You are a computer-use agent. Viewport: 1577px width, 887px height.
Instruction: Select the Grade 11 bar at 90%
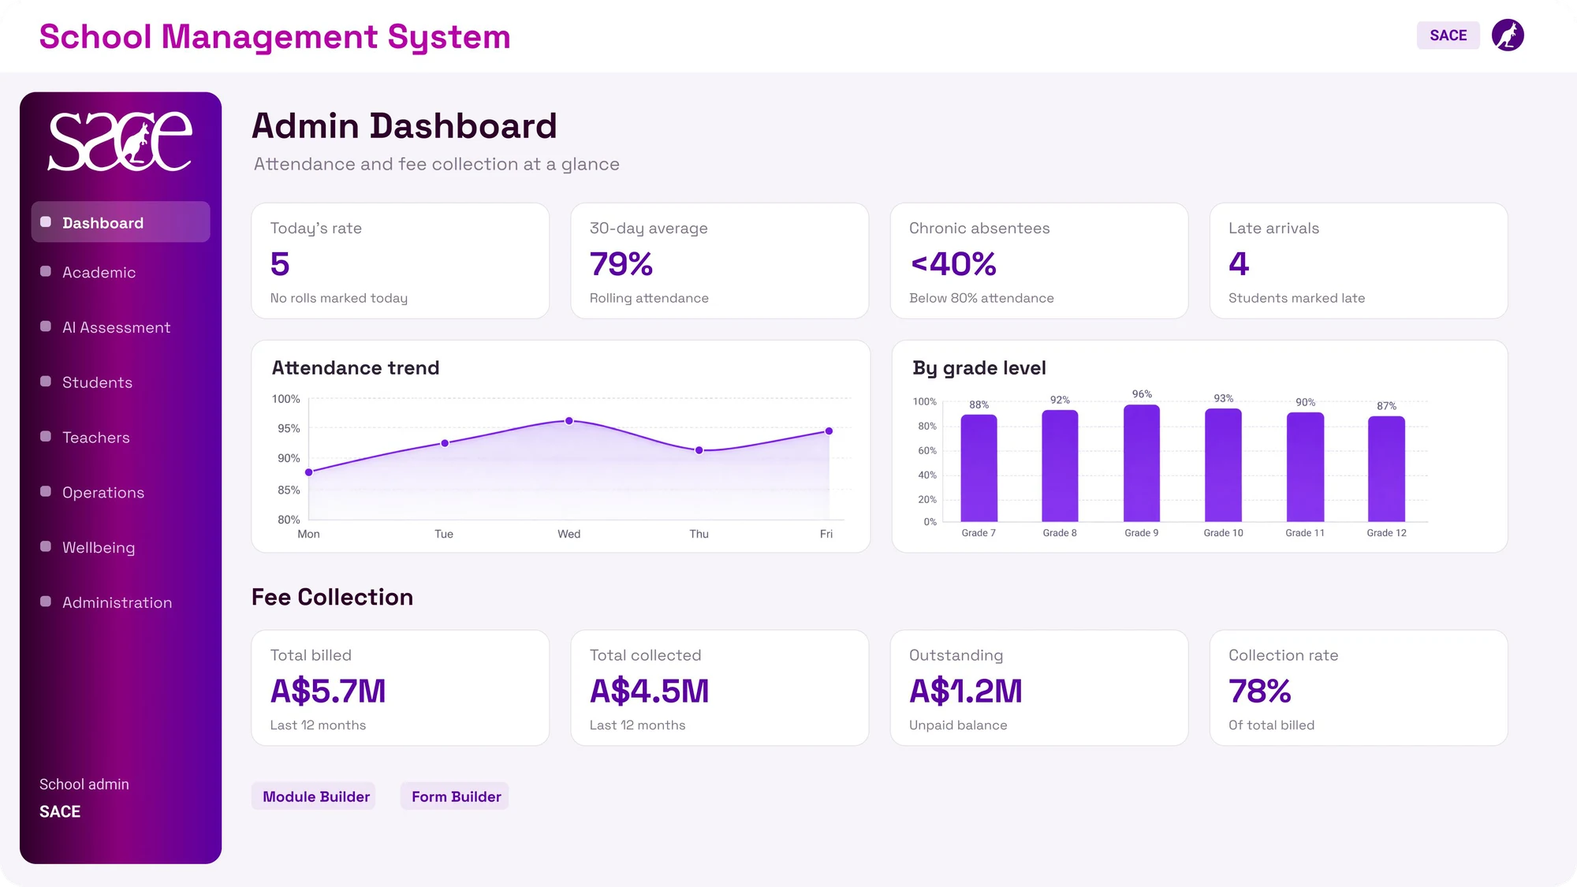coord(1305,467)
